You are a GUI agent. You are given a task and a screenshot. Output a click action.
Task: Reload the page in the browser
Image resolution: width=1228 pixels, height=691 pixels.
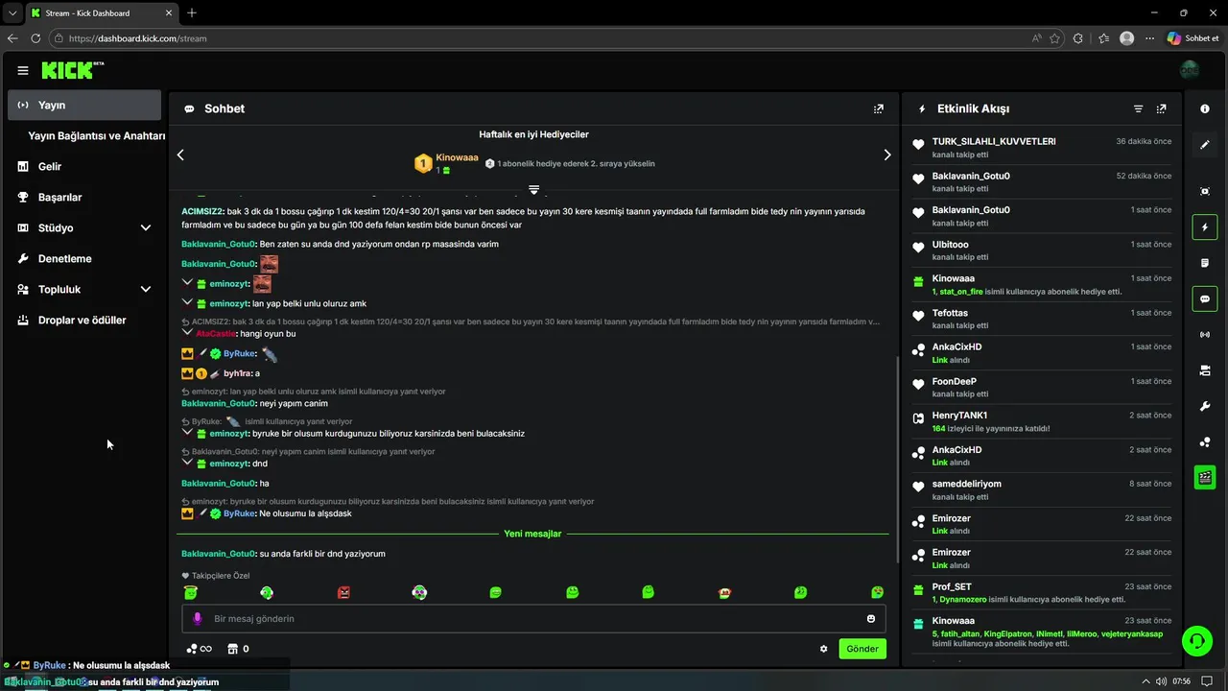(x=35, y=38)
